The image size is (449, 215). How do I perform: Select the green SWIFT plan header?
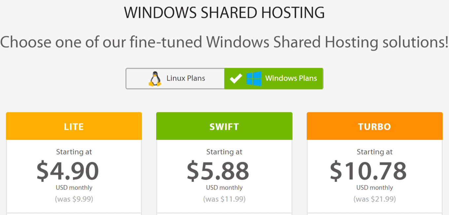tap(224, 126)
